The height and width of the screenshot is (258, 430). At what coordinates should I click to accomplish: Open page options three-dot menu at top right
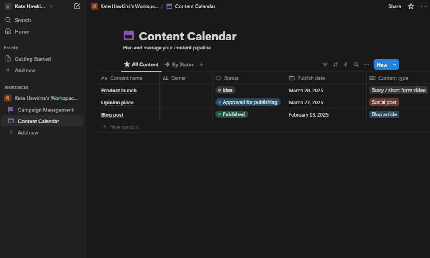tap(424, 6)
